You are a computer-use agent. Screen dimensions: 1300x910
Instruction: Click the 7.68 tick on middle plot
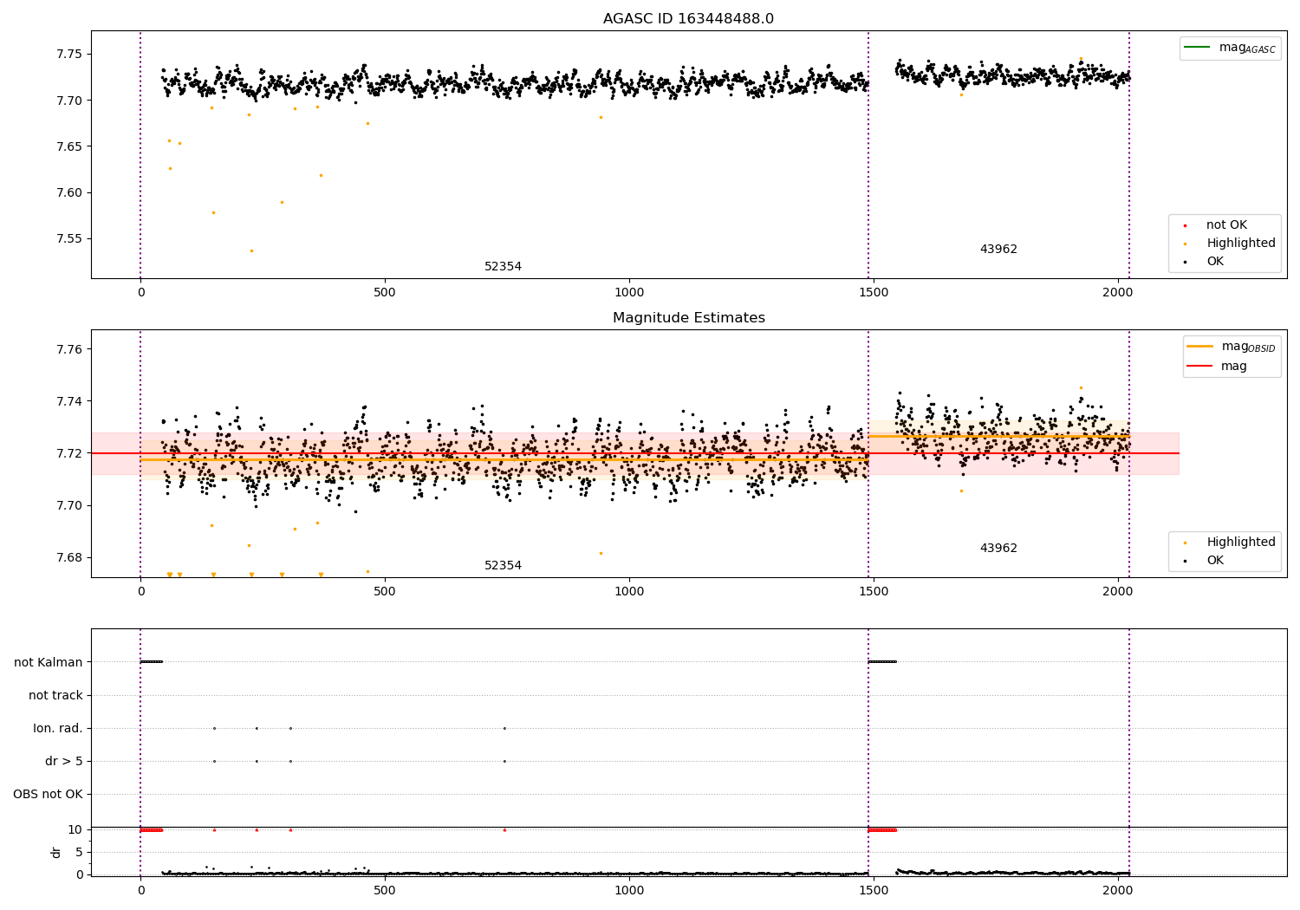coord(68,557)
